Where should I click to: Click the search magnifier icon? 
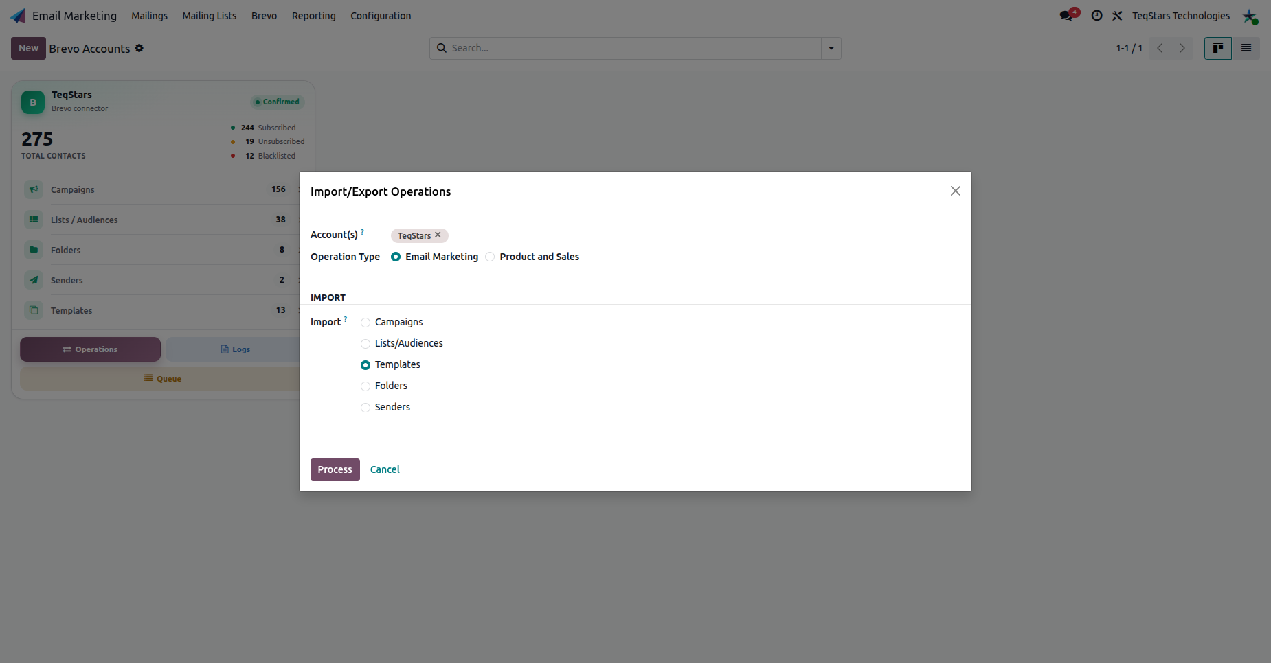coord(442,48)
